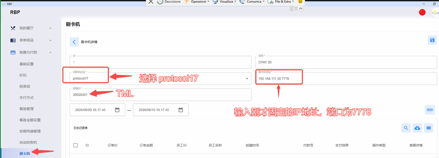This screenshot has height=158, width=439.
Task: Go to 折扣 in the sidebar
Action: pyautogui.click(x=23, y=75)
